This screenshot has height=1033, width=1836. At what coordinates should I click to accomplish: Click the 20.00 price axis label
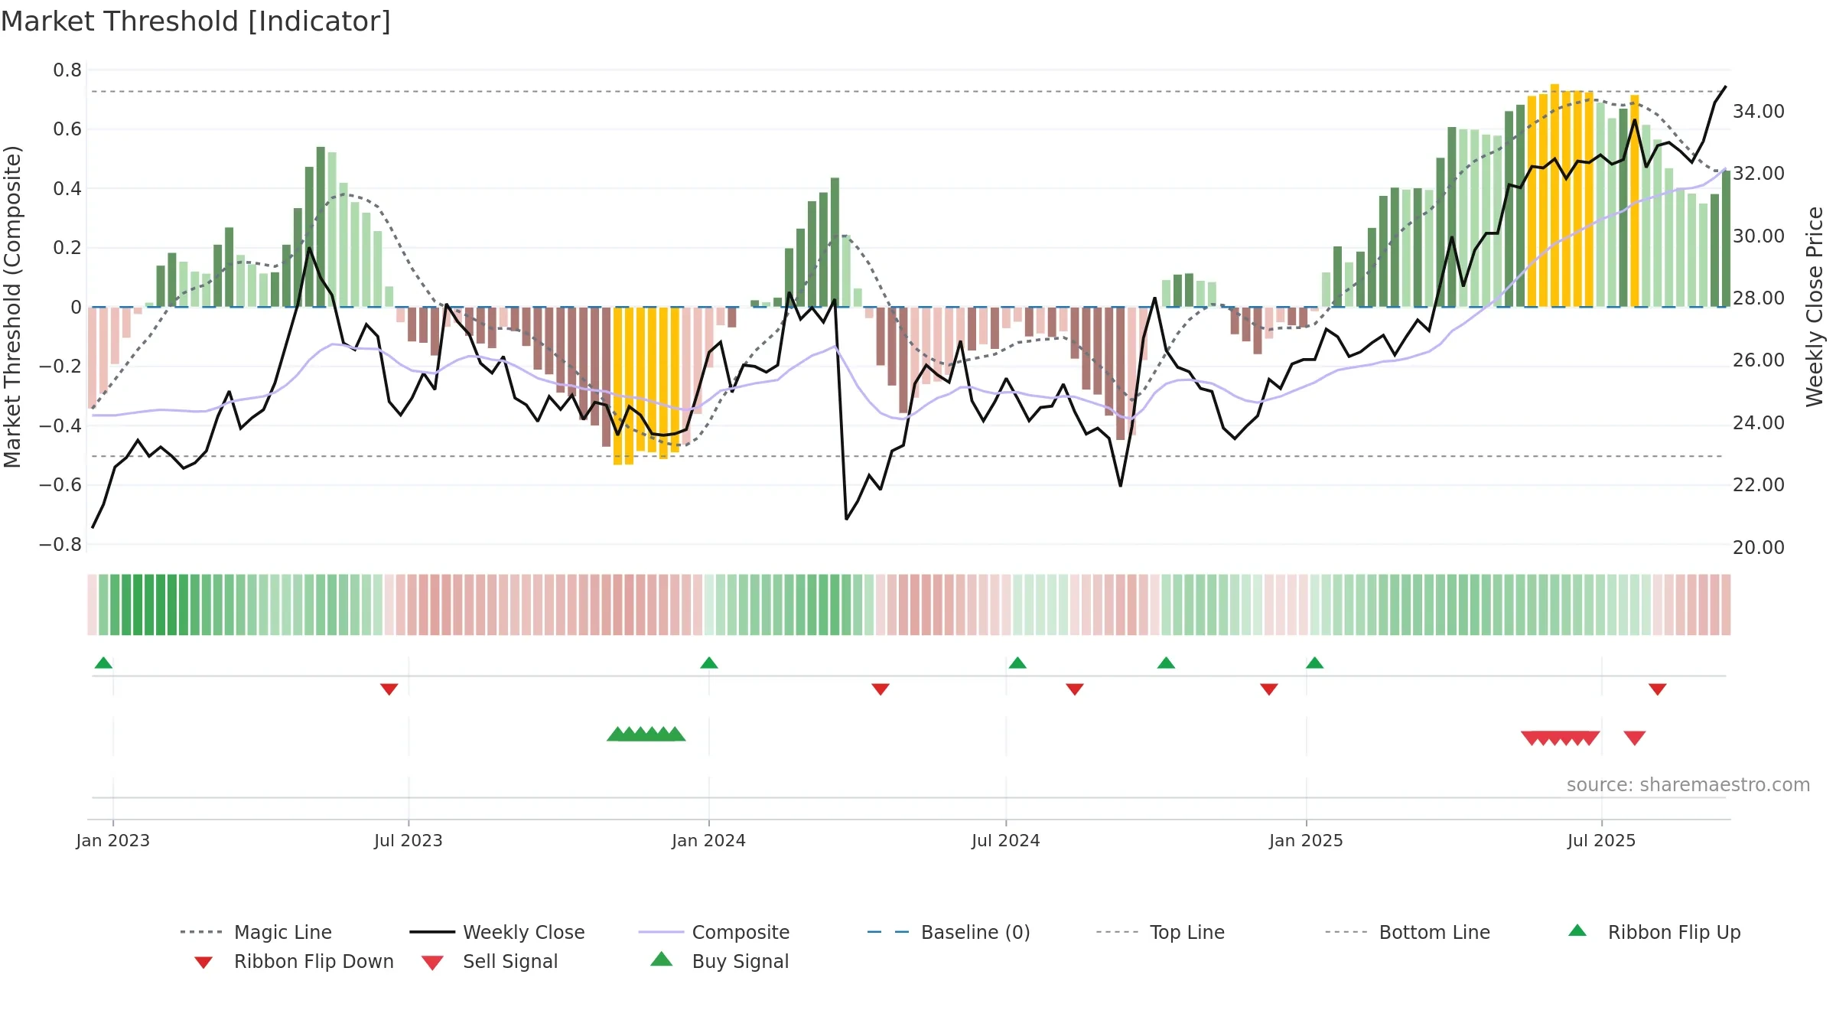[x=1759, y=547]
